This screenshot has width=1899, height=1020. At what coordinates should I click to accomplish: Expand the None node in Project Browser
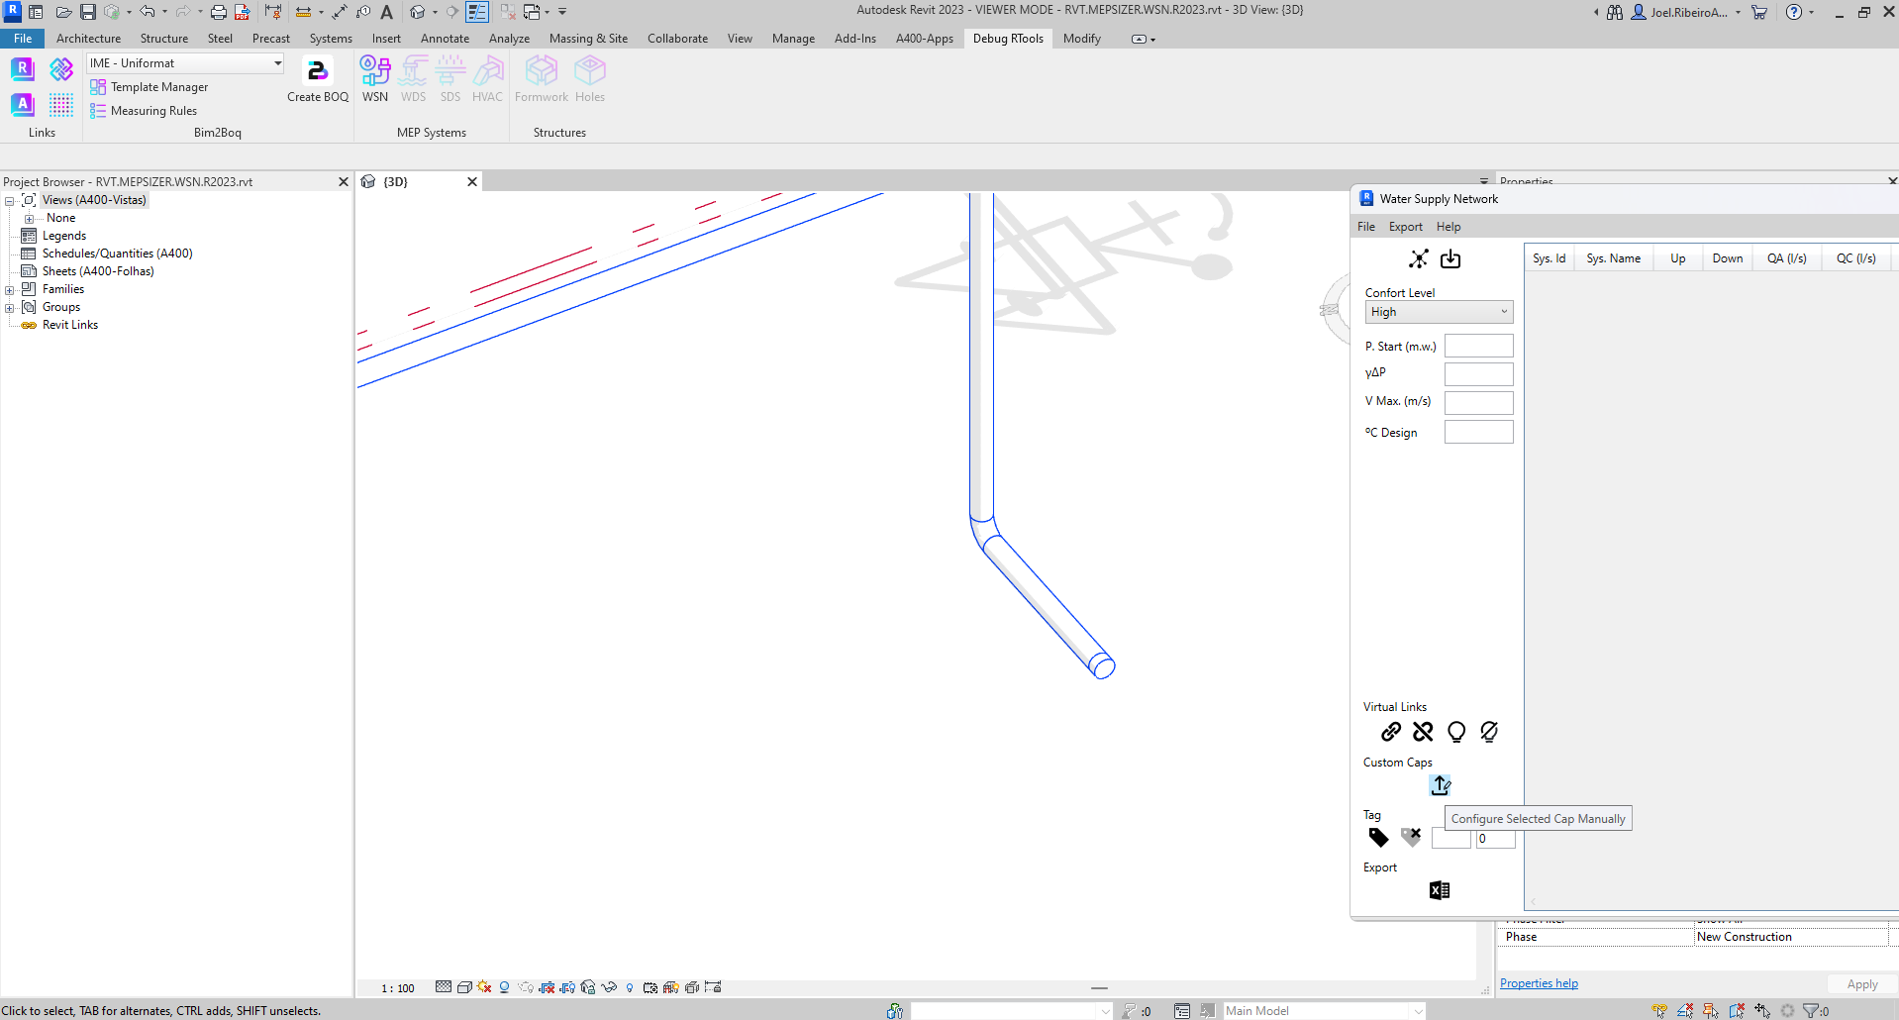click(x=29, y=219)
